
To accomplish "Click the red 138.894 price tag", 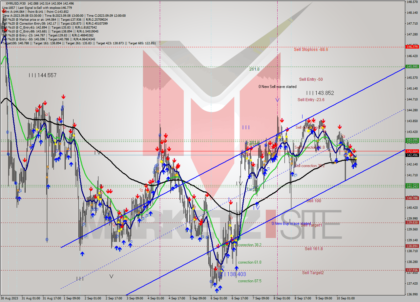I will click(412, 246).
